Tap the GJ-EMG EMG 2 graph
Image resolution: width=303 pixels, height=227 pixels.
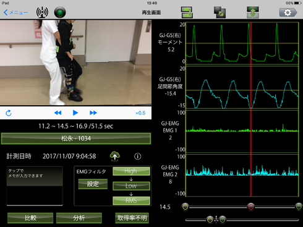click(242, 175)
